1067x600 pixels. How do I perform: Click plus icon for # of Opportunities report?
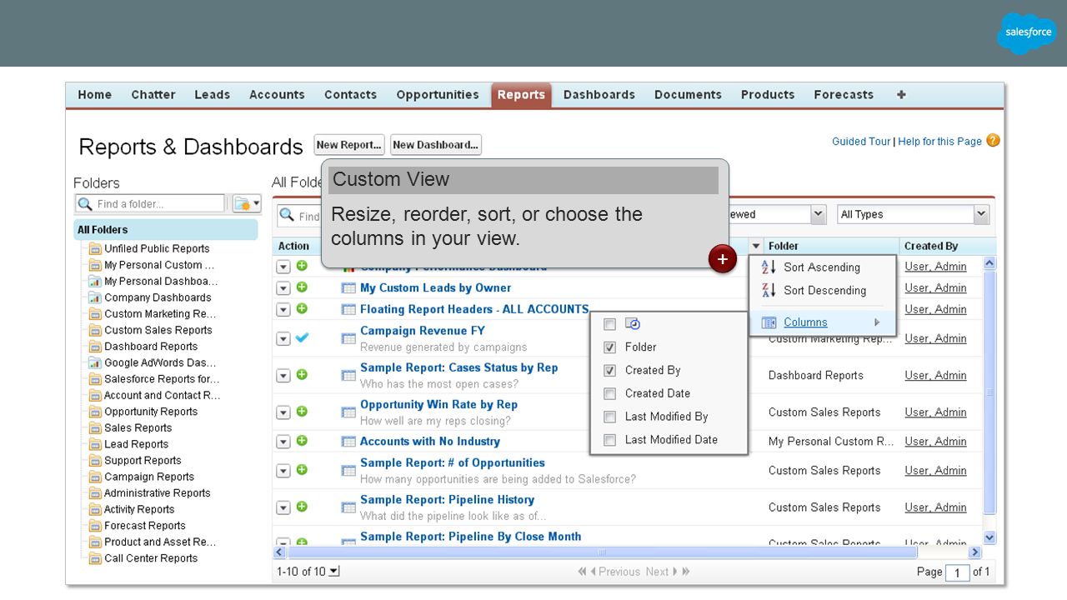pyautogui.click(x=302, y=470)
